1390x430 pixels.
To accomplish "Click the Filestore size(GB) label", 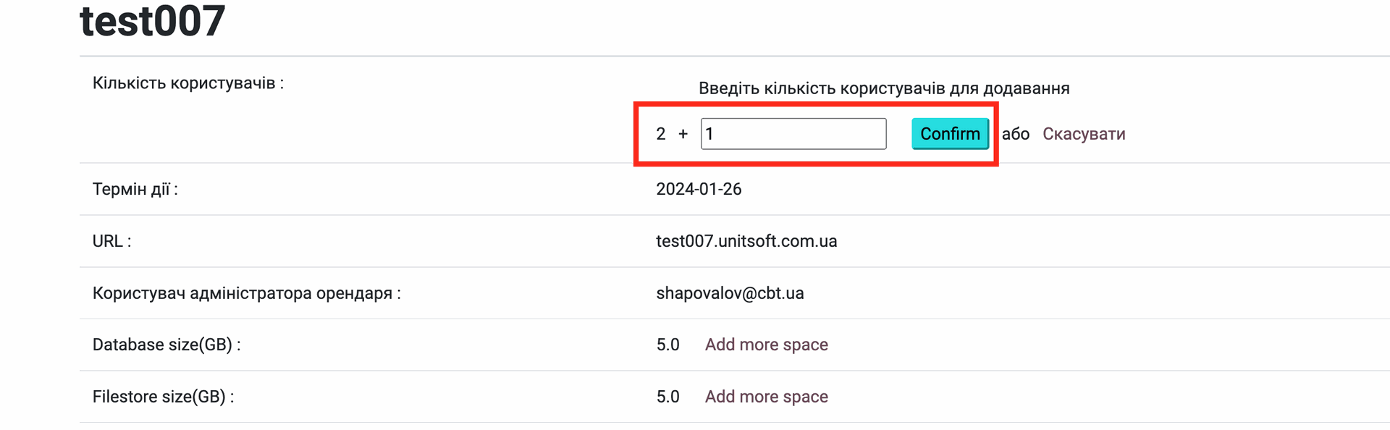I will tap(163, 397).
